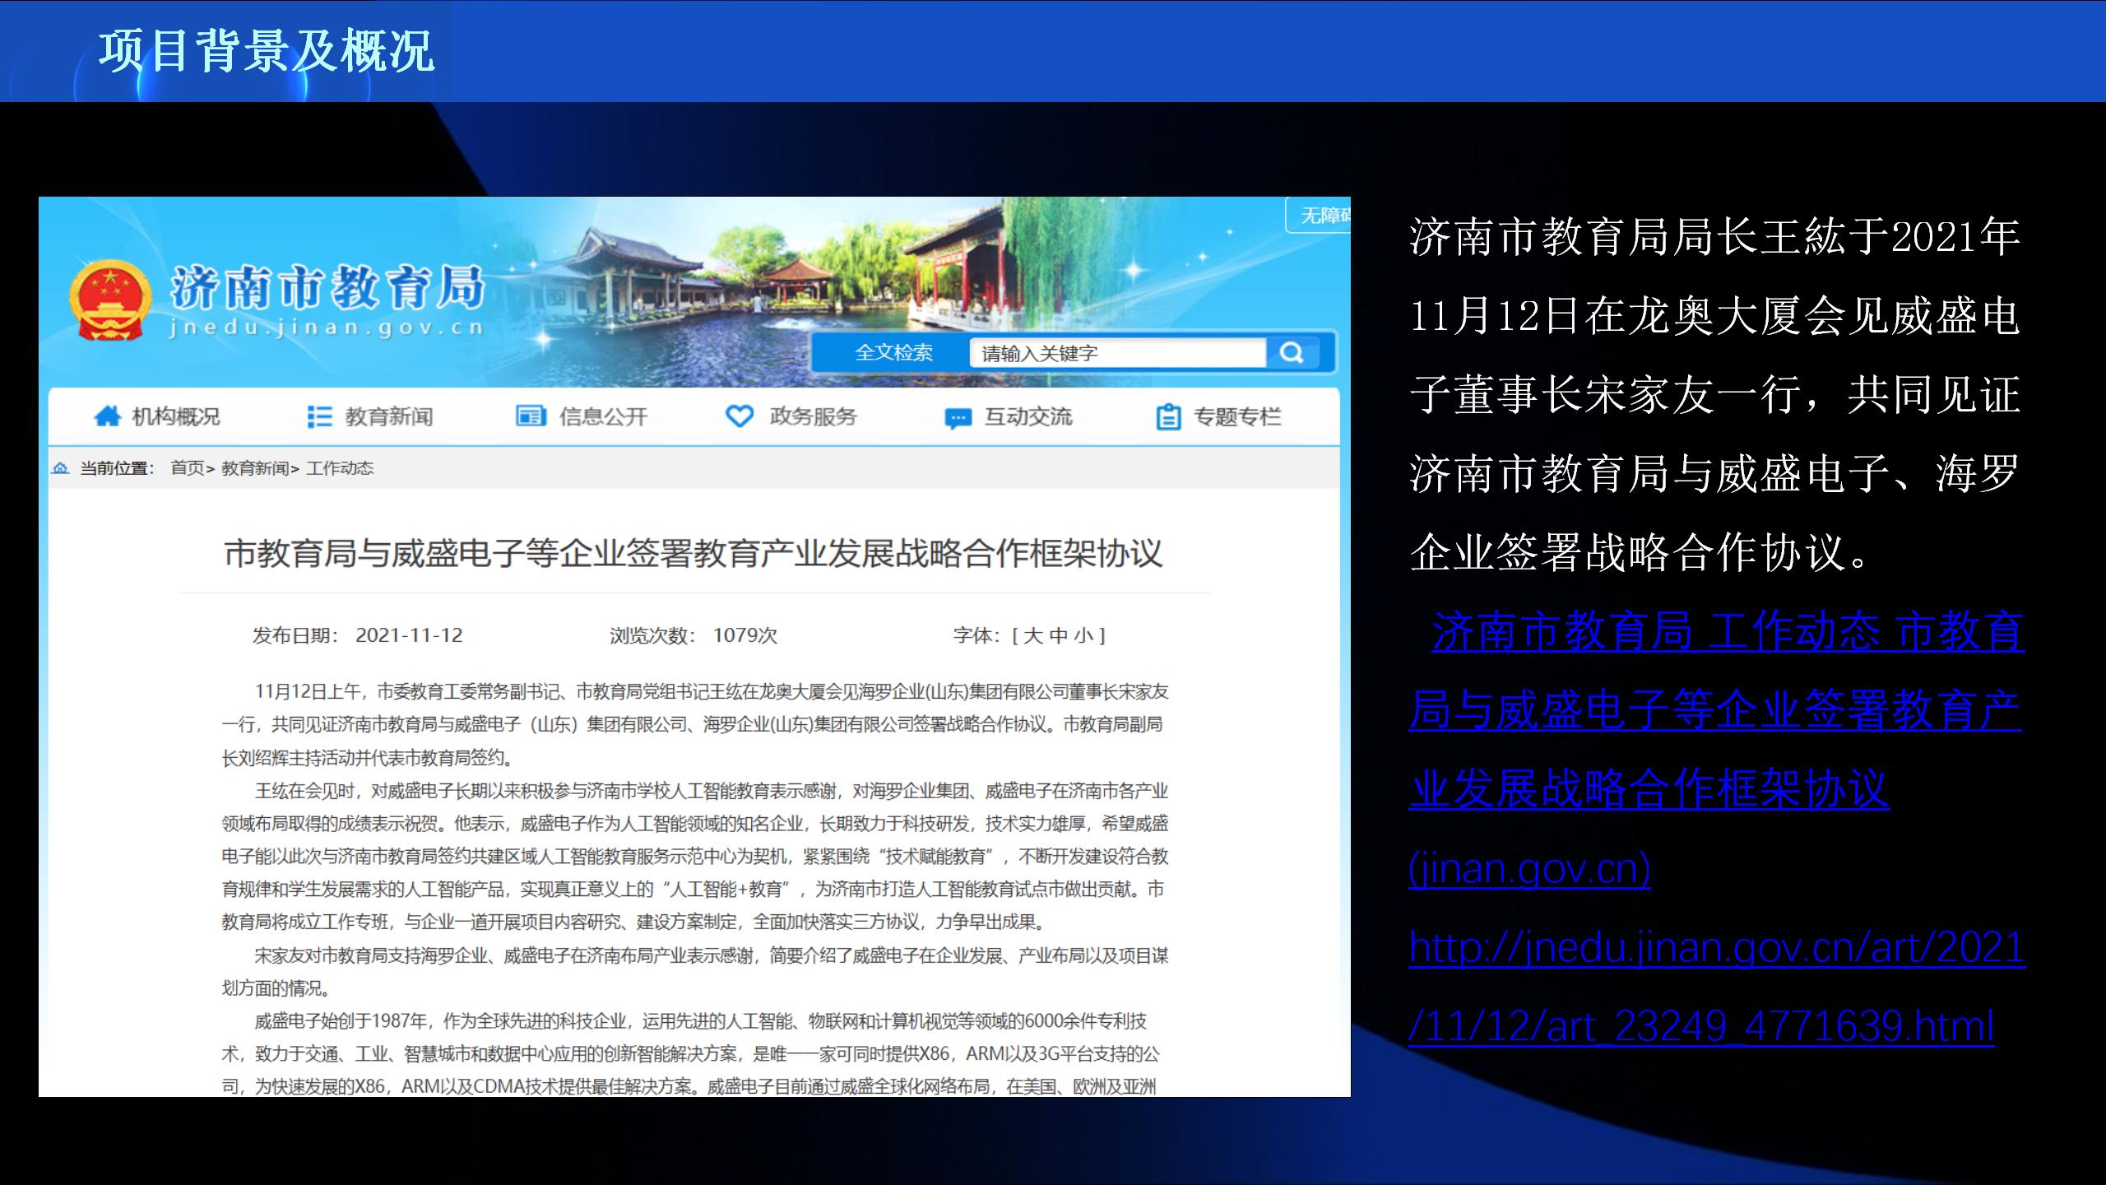Open the 专题专栏 menu item
Image resolution: width=2106 pixels, height=1185 pixels.
click(1237, 416)
